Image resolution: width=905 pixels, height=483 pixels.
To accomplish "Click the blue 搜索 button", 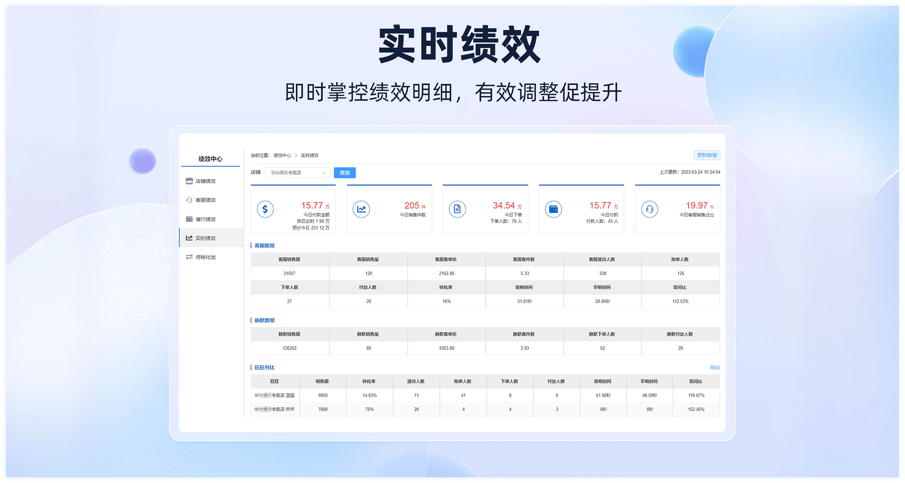I will (x=345, y=173).
